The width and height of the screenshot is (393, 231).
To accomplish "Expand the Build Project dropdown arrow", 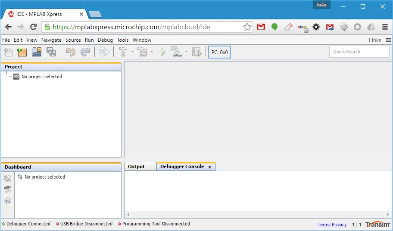I will coord(132,52).
